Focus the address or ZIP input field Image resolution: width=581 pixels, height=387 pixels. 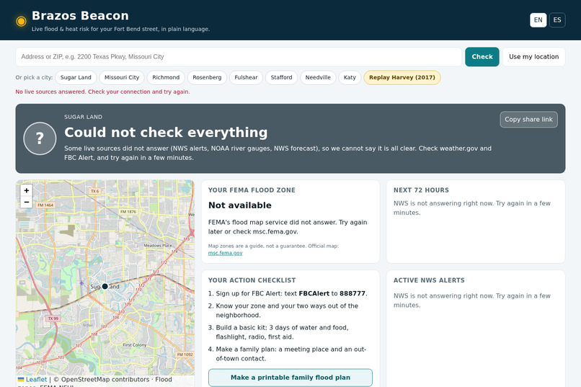click(x=239, y=57)
